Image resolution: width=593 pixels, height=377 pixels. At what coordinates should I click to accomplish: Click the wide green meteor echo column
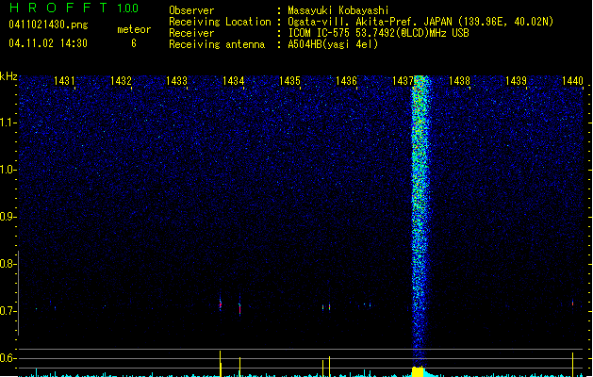420,220
